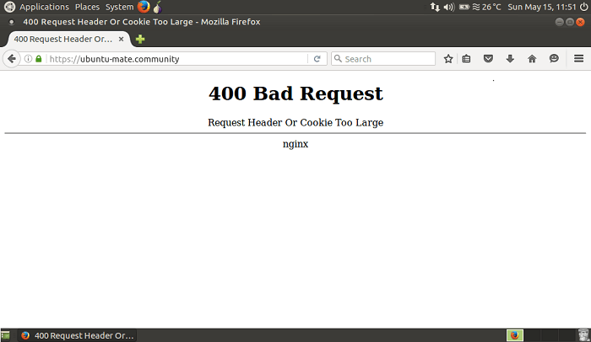
Task: Open the Applications menu
Action: point(44,7)
